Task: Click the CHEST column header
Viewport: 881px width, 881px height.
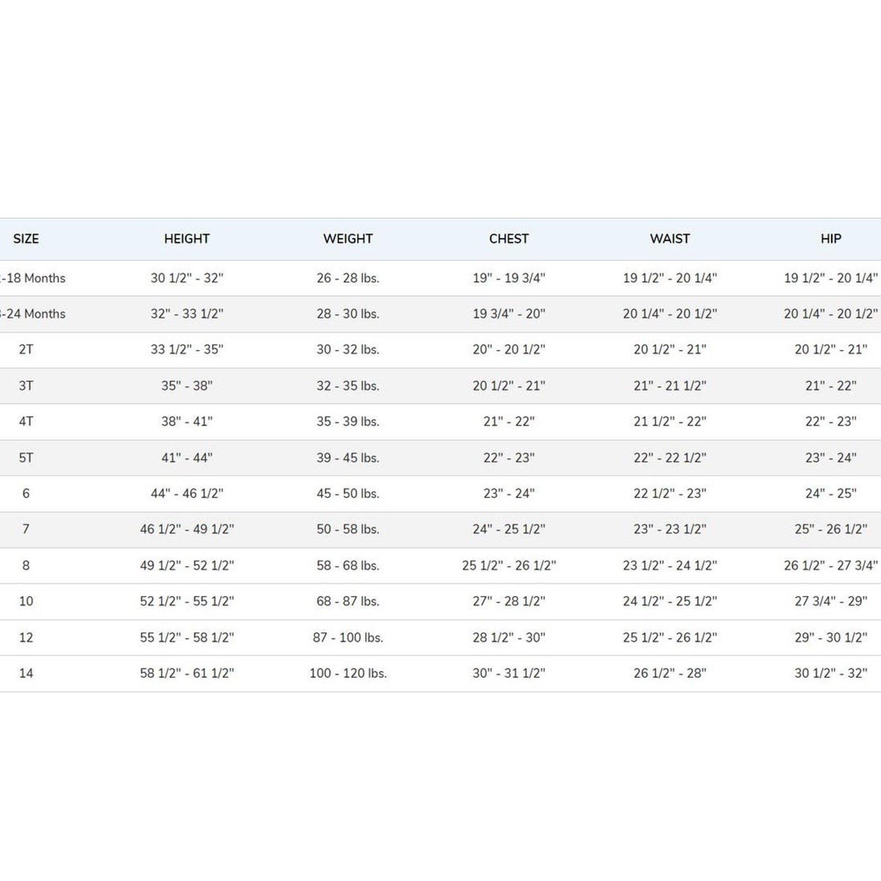Action: tap(509, 238)
